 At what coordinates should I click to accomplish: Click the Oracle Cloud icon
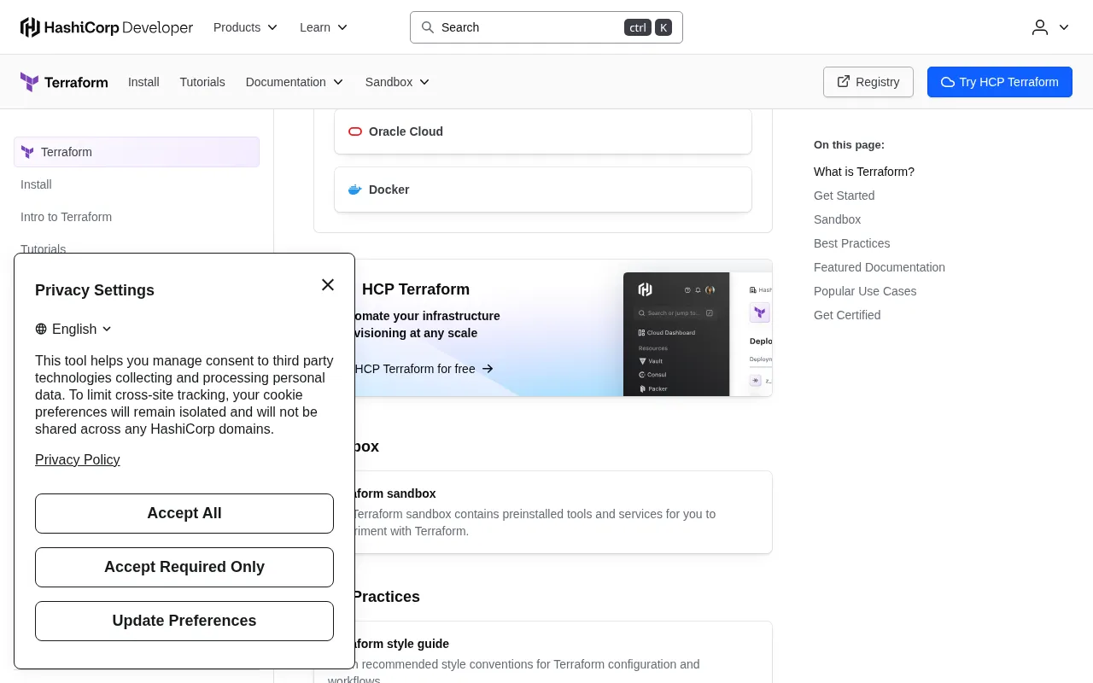[x=355, y=131]
